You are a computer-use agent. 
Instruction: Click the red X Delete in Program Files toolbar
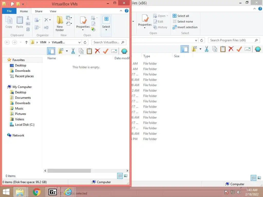[x=231, y=49]
